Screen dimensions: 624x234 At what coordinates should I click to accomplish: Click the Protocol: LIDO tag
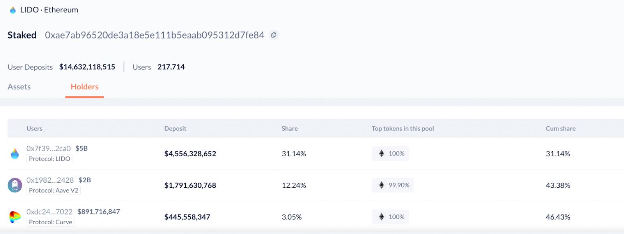click(50, 159)
